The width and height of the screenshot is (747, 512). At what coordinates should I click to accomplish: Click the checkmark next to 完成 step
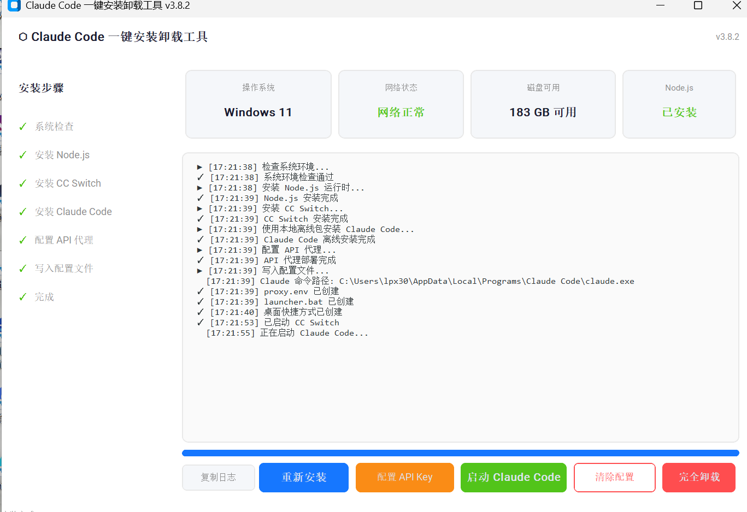click(23, 297)
